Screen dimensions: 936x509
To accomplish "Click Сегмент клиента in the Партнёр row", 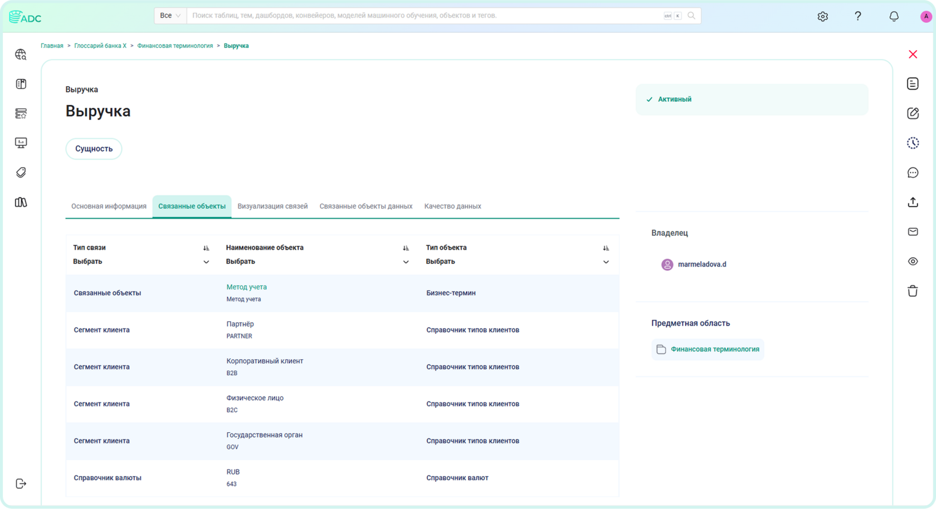I will (x=101, y=330).
